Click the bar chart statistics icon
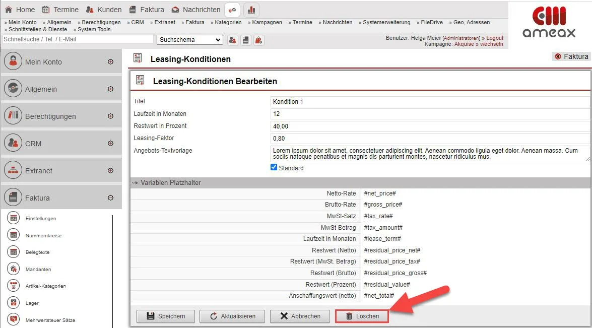 pyautogui.click(x=251, y=10)
